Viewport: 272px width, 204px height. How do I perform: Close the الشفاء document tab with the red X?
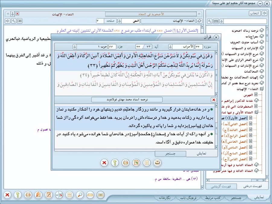click(17, 14)
